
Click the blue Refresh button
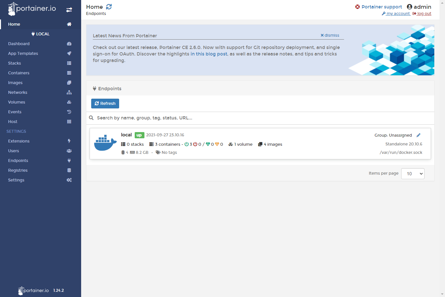pyautogui.click(x=105, y=104)
